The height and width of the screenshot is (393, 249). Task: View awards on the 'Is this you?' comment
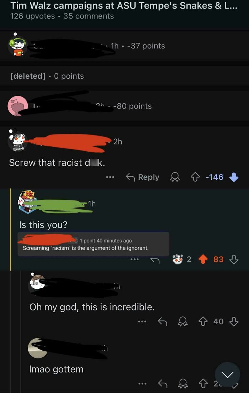tap(182, 259)
